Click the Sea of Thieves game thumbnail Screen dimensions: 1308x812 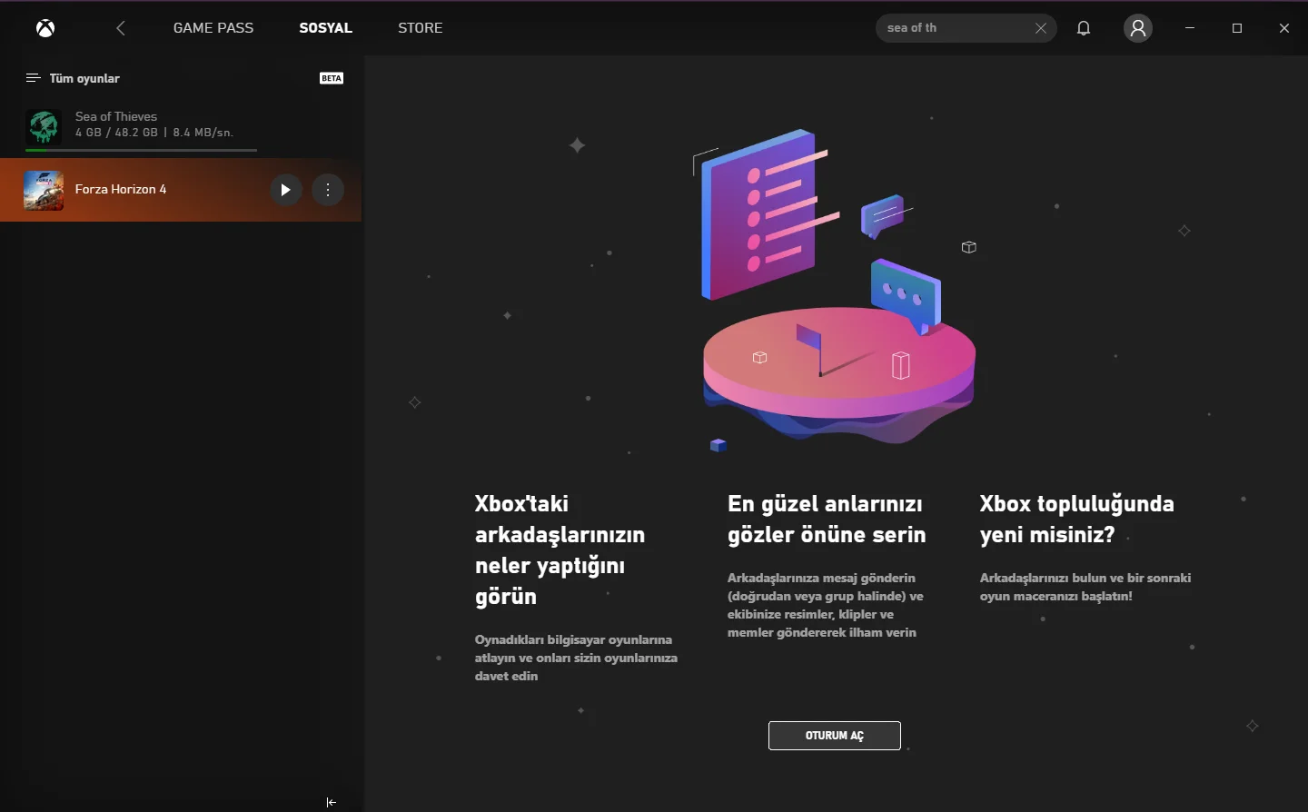44,127
